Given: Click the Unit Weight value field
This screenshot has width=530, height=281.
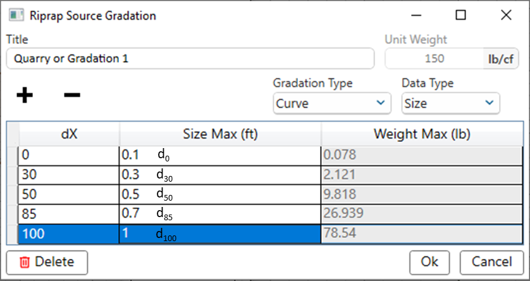Looking at the screenshot, I should (x=433, y=59).
